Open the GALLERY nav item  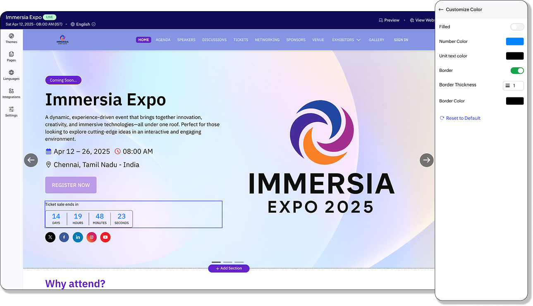pyautogui.click(x=377, y=40)
